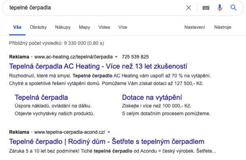Select the Vše results tab
The image size is (246, 160).
click(x=17, y=27)
